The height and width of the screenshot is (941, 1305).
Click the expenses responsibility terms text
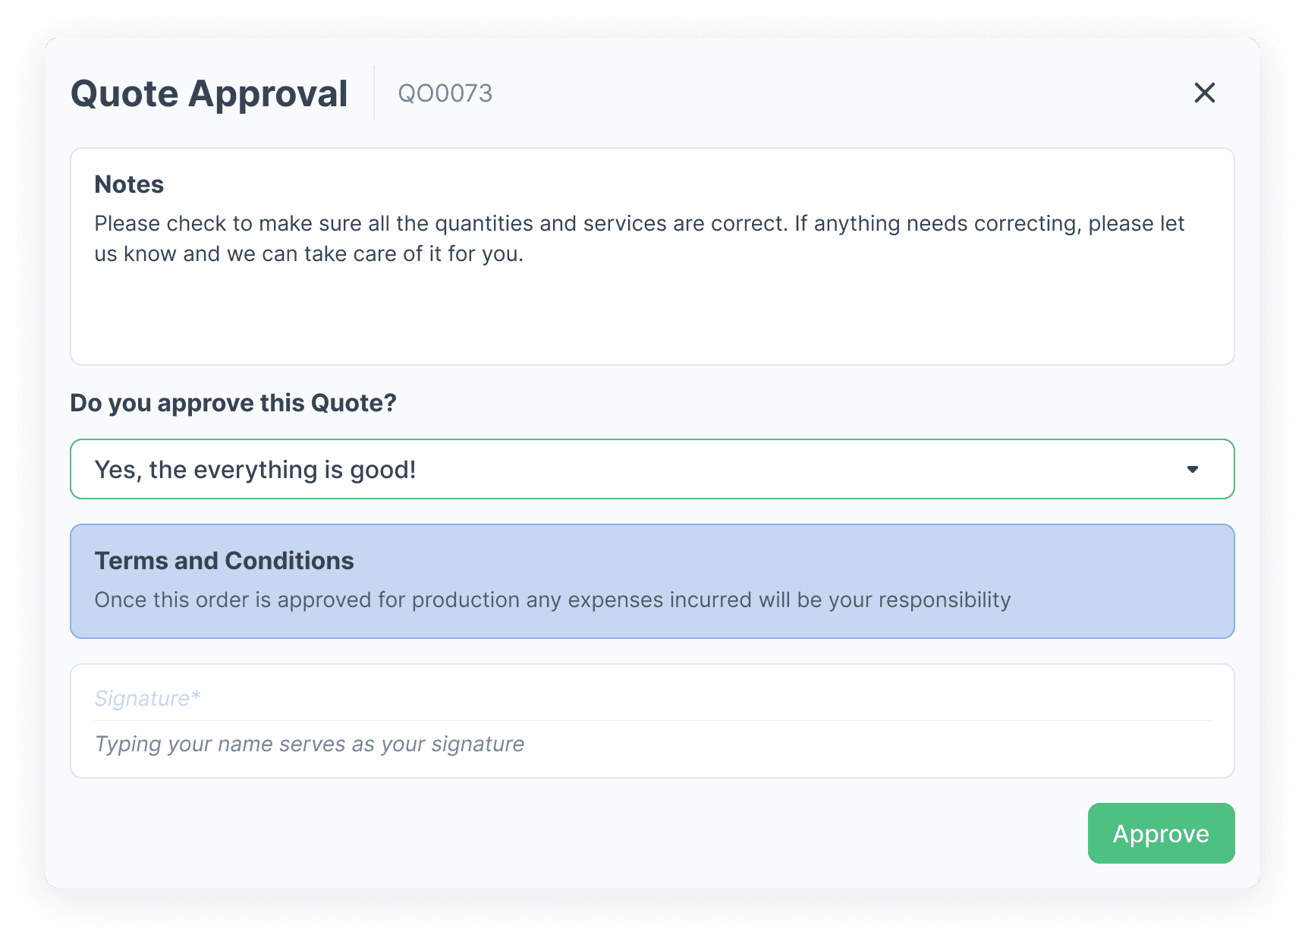tap(552, 600)
